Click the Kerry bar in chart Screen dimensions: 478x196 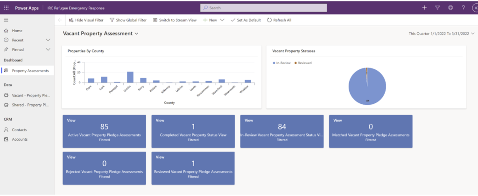143,80
